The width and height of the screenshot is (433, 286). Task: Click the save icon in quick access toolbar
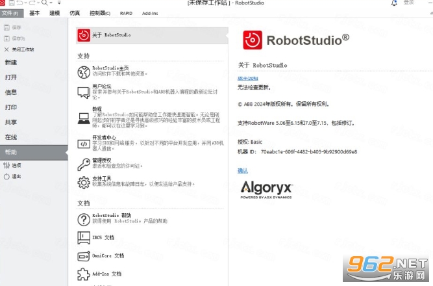pos(12,3)
